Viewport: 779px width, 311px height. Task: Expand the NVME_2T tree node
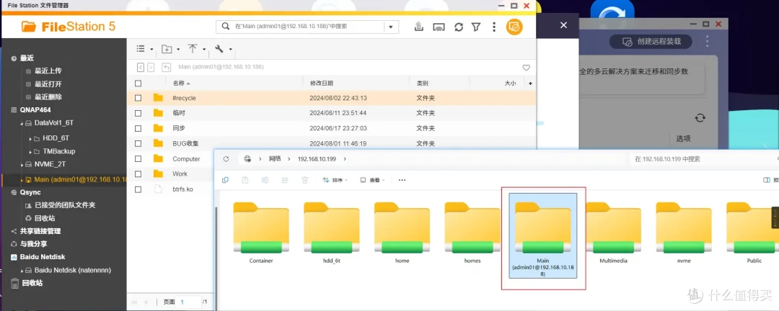pyautogui.click(x=22, y=165)
